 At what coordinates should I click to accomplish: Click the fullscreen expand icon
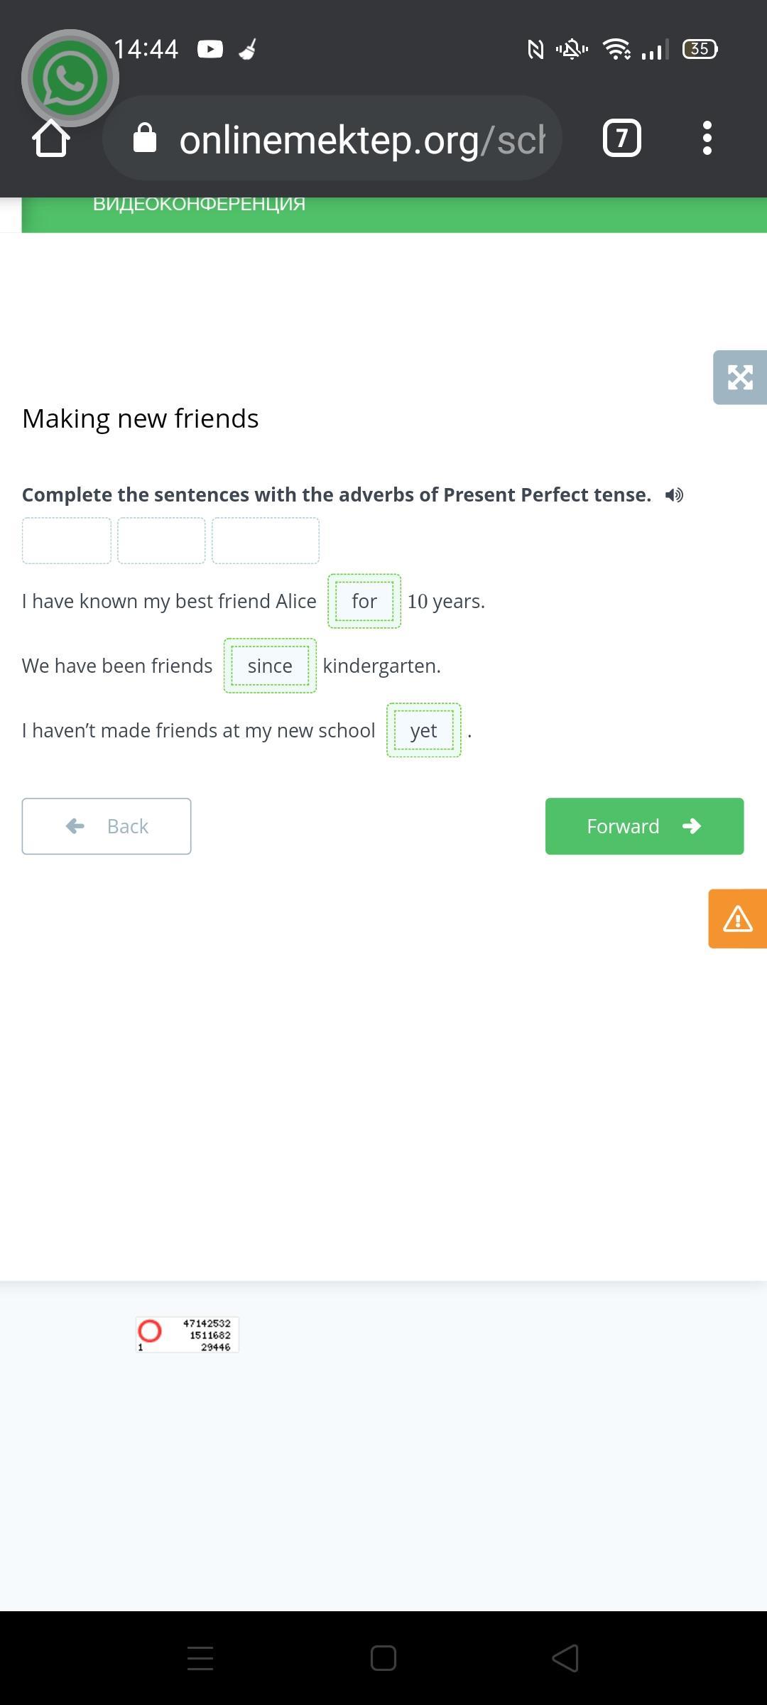click(739, 377)
